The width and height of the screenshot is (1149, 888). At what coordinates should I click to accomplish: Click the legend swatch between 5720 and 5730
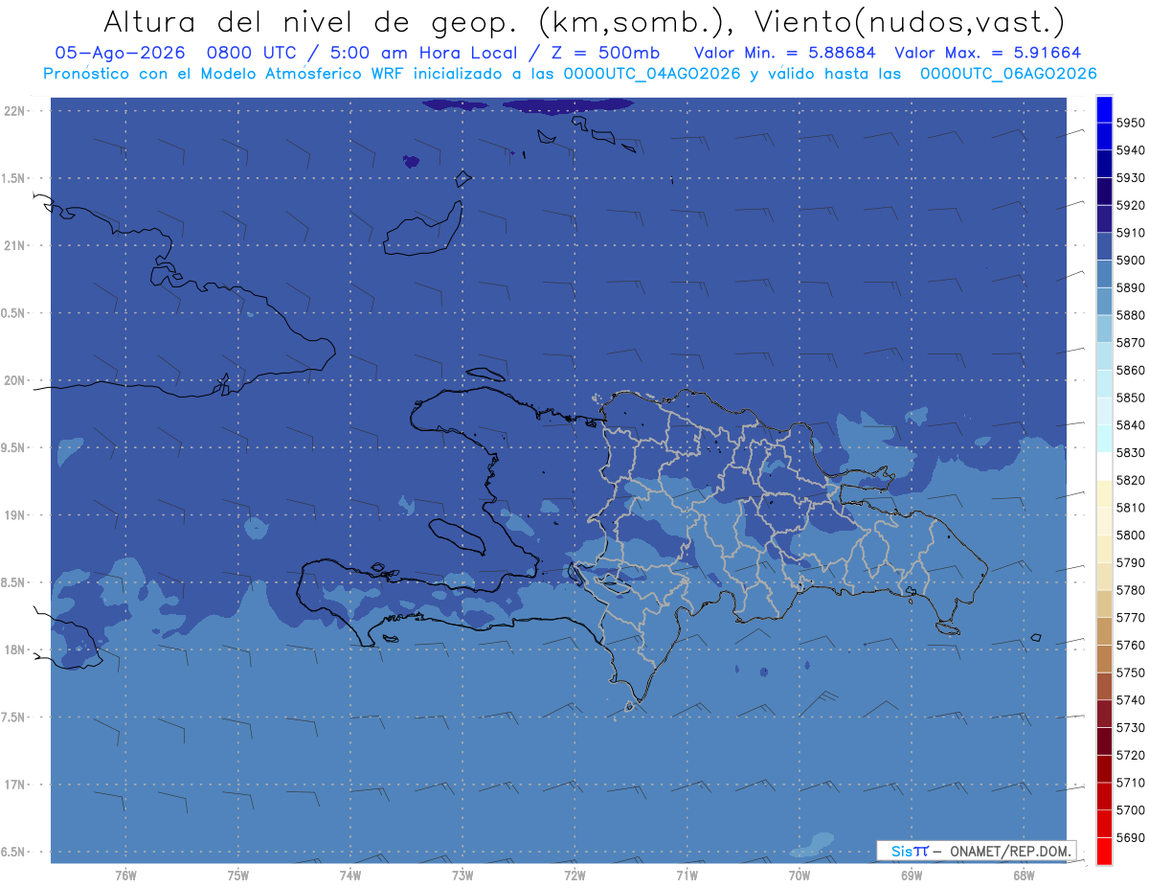click(x=1103, y=741)
